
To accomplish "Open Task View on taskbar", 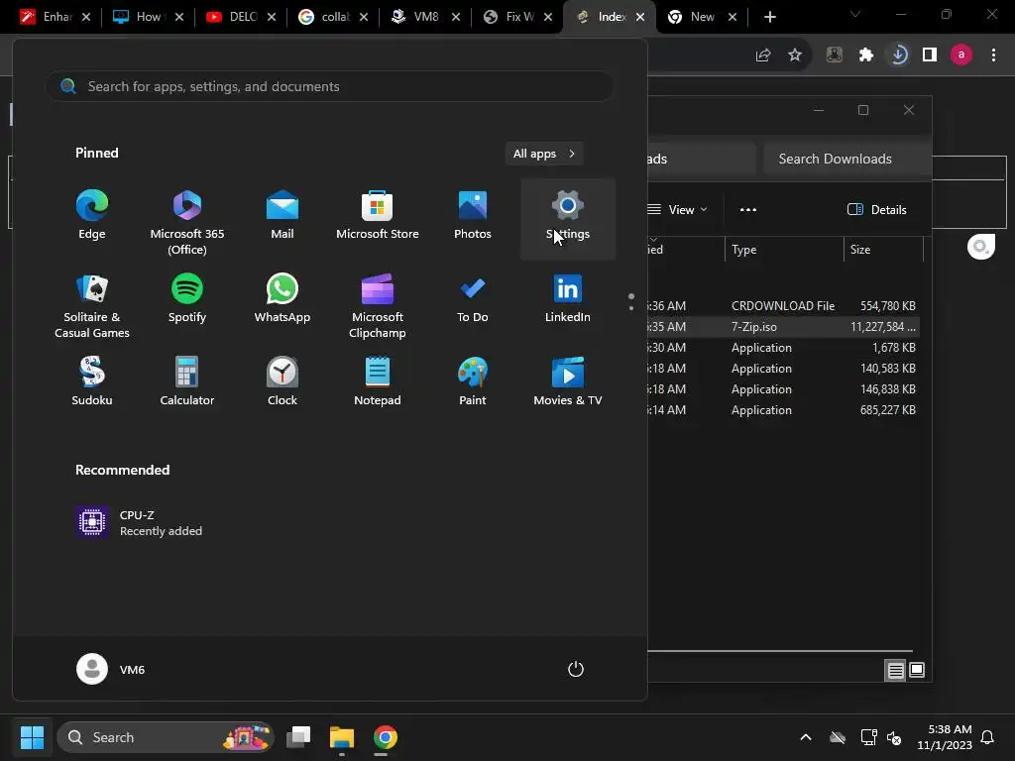I will [298, 737].
